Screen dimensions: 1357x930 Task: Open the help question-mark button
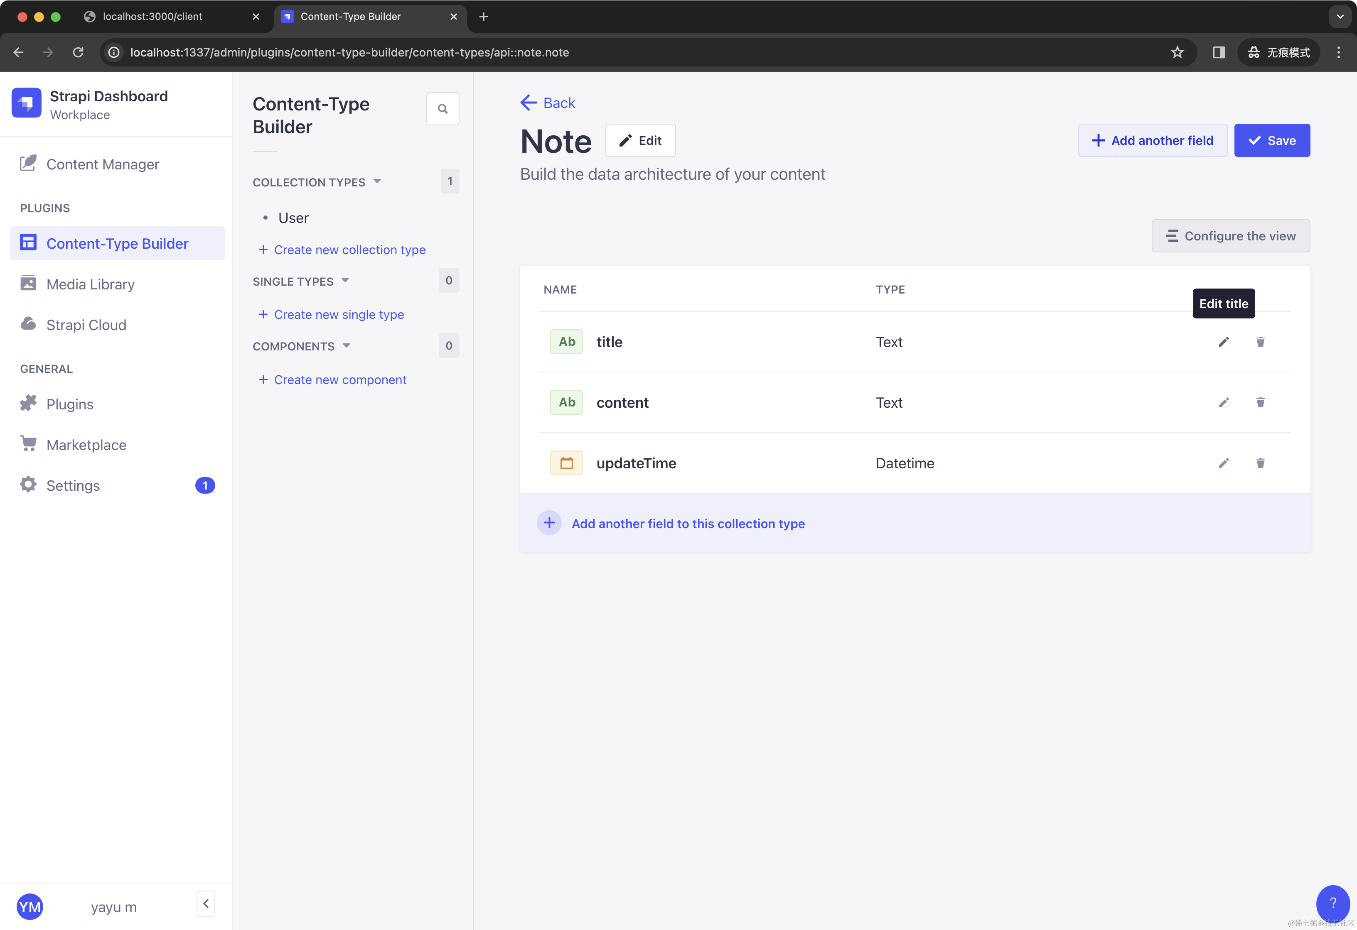tap(1332, 903)
